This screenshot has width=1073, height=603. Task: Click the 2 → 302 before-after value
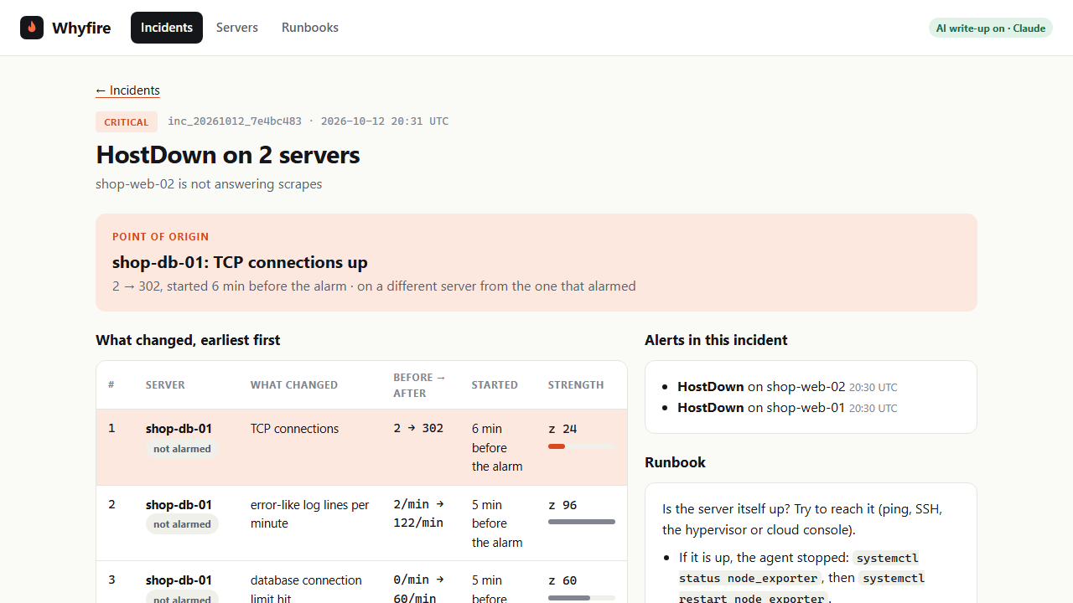click(x=418, y=428)
